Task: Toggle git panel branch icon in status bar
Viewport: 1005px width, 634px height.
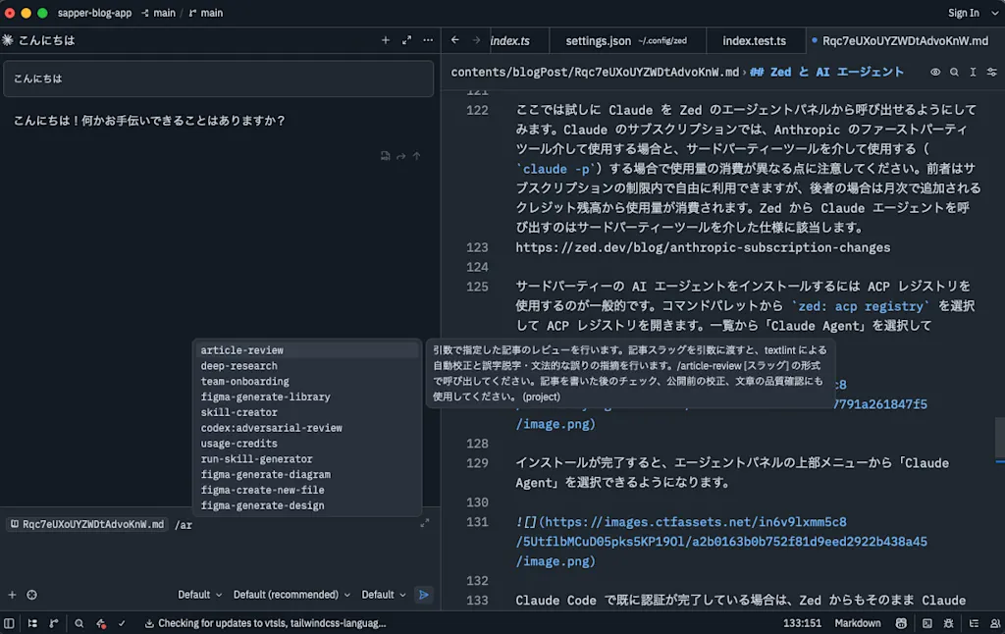Action: coord(54,623)
